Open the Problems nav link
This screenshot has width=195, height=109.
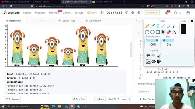tap(40, 13)
